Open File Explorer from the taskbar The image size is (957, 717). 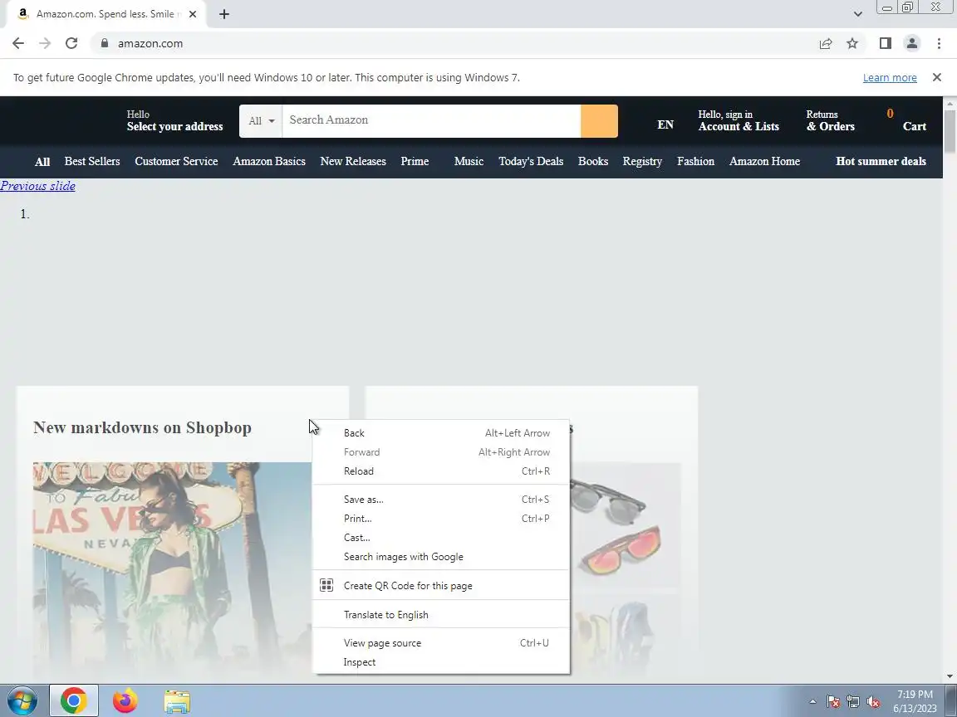tap(177, 701)
